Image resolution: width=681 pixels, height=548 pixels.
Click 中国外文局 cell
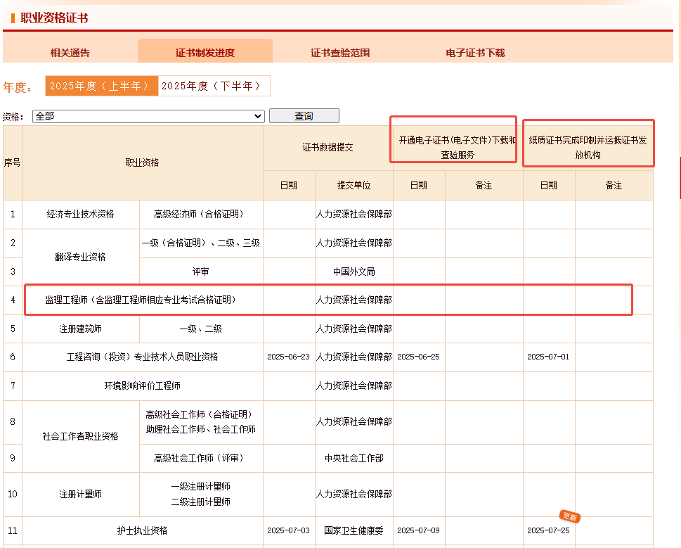[354, 272]
